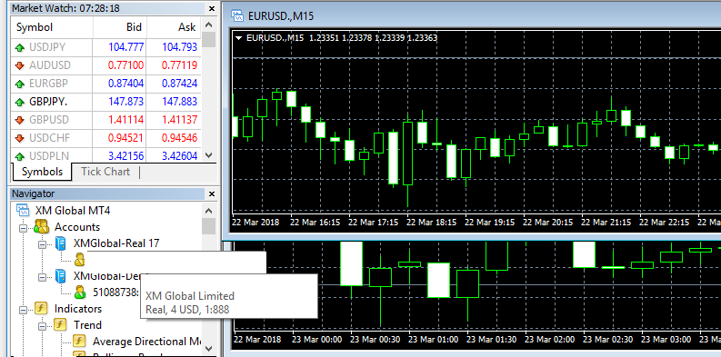
Task: Close the Navigator panel
Action: click(x=212, y=193)
